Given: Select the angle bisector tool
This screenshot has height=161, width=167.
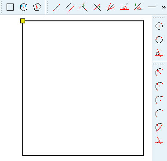Looking at the screenshot, I should tap(111, 7).
